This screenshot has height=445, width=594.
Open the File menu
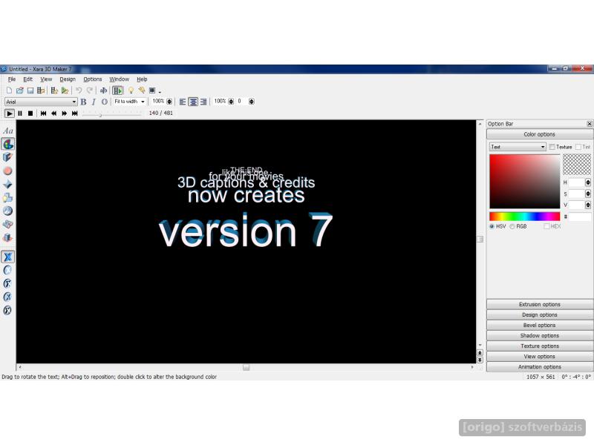pyautogui.click(x=12, y=79)
